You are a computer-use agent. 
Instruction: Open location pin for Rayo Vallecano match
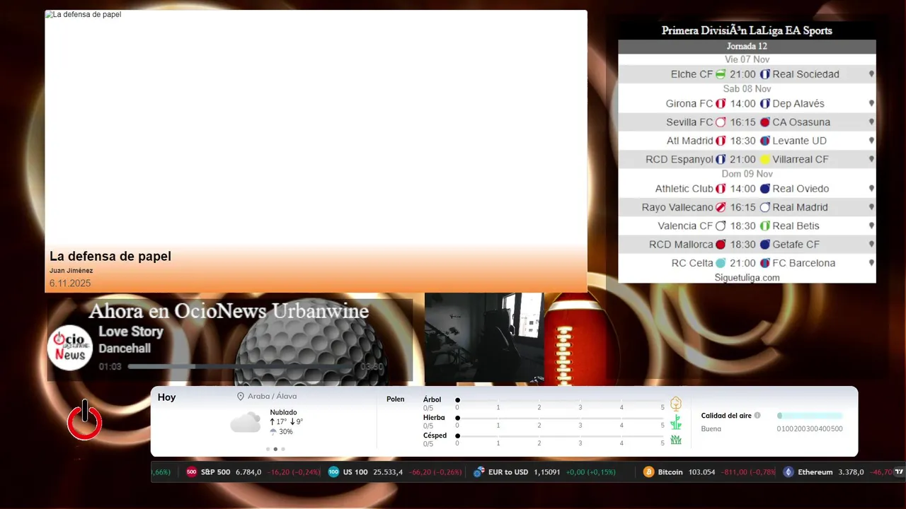click(x=871, y=207)
